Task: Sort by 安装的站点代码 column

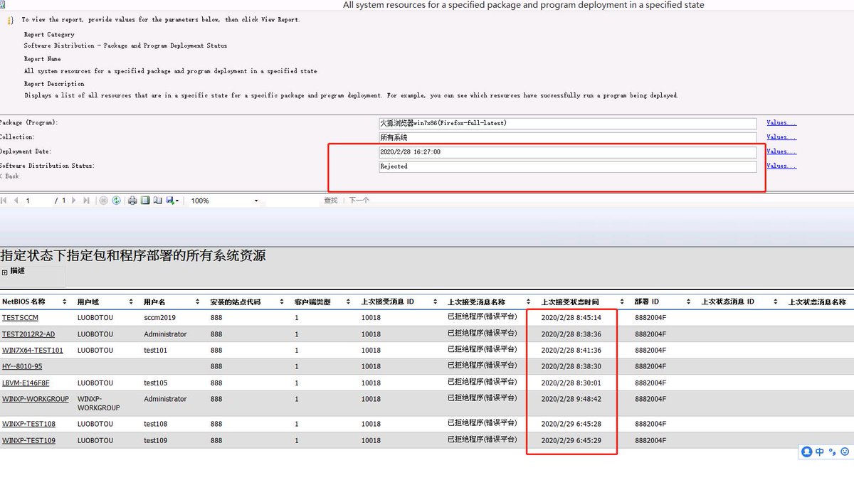Action: tap(282, 302)
